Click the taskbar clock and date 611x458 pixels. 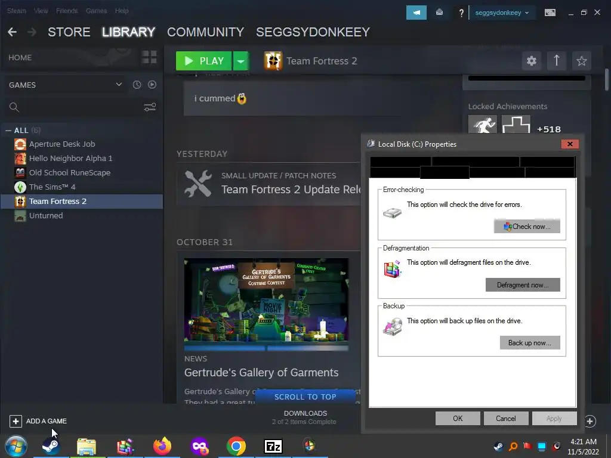click(x=583, y=447)
